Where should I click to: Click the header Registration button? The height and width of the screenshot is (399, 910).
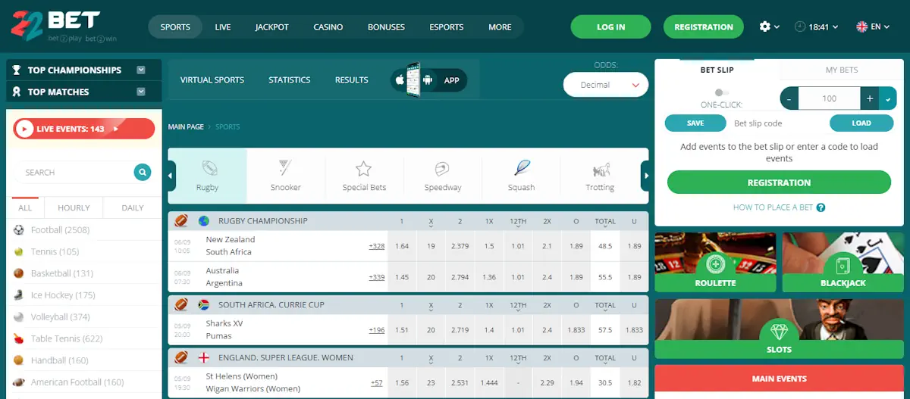(704, 27)
